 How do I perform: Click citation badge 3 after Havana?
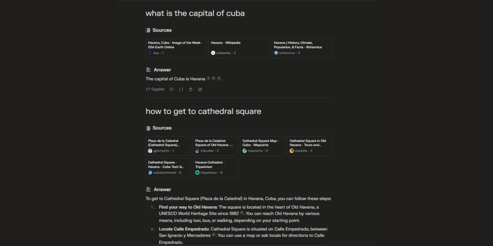(219, 78)
